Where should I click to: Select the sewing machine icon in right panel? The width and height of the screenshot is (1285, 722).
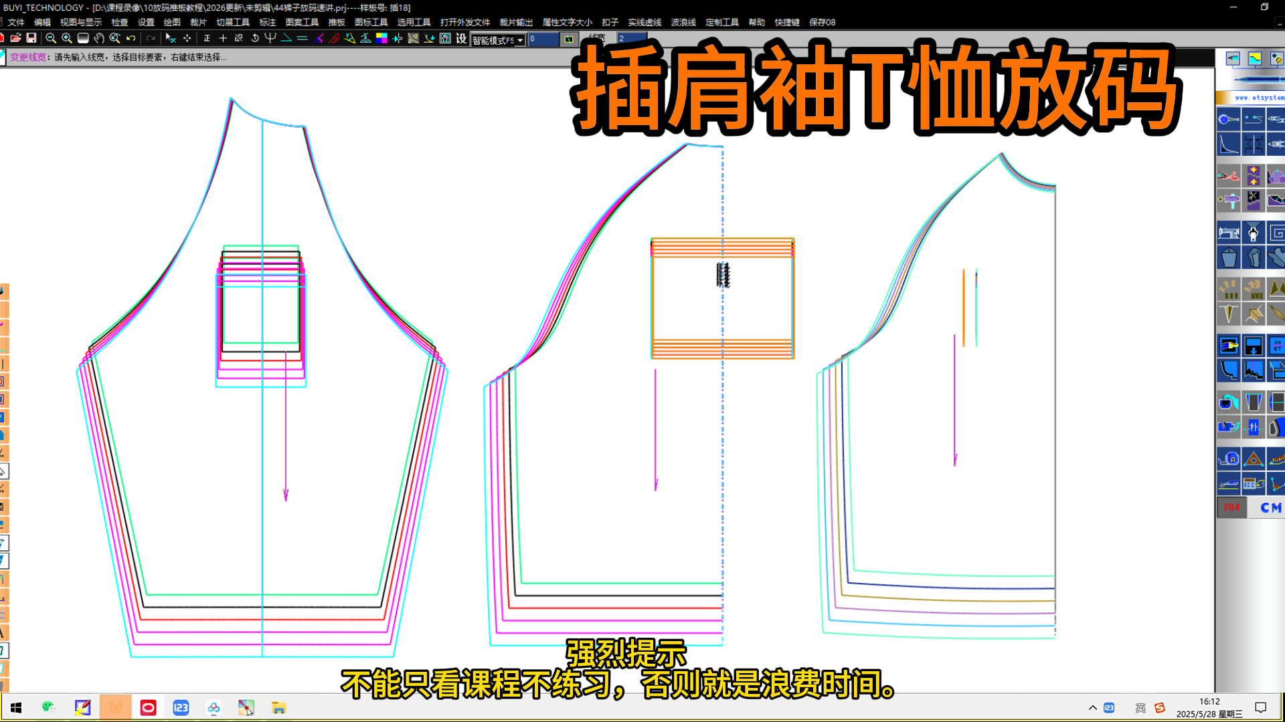[x=1228, y=232]
